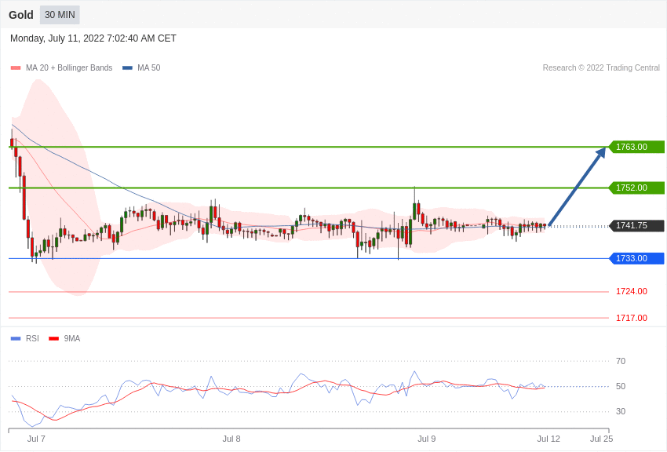Image resolution: width=667 pixels, height=452 pixels.
Task: Click the 30 MIN timeframe badge
Action: (x=60, y=15)
